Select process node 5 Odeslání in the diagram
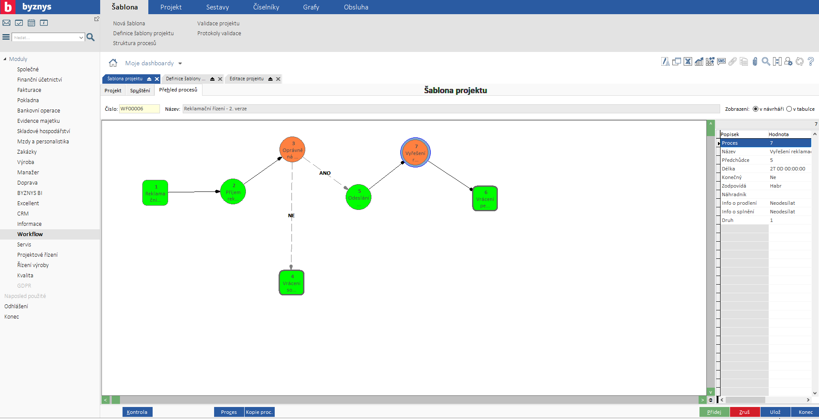Viewport: 819px width, 419px height. coord(358,197)
